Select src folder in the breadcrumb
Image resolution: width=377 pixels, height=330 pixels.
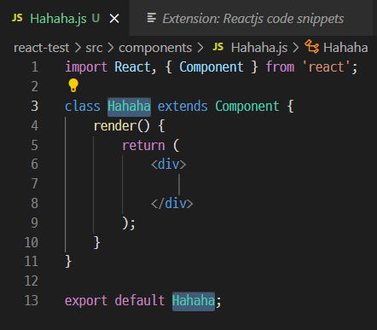[94, 48]
